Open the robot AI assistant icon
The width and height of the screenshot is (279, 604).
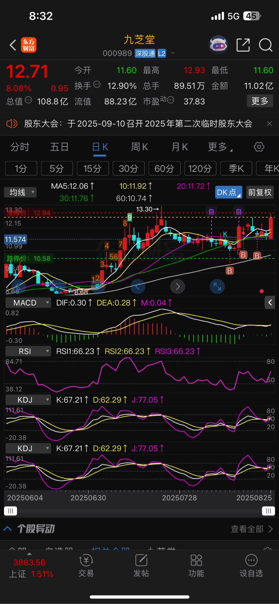[x=218, y=45]
